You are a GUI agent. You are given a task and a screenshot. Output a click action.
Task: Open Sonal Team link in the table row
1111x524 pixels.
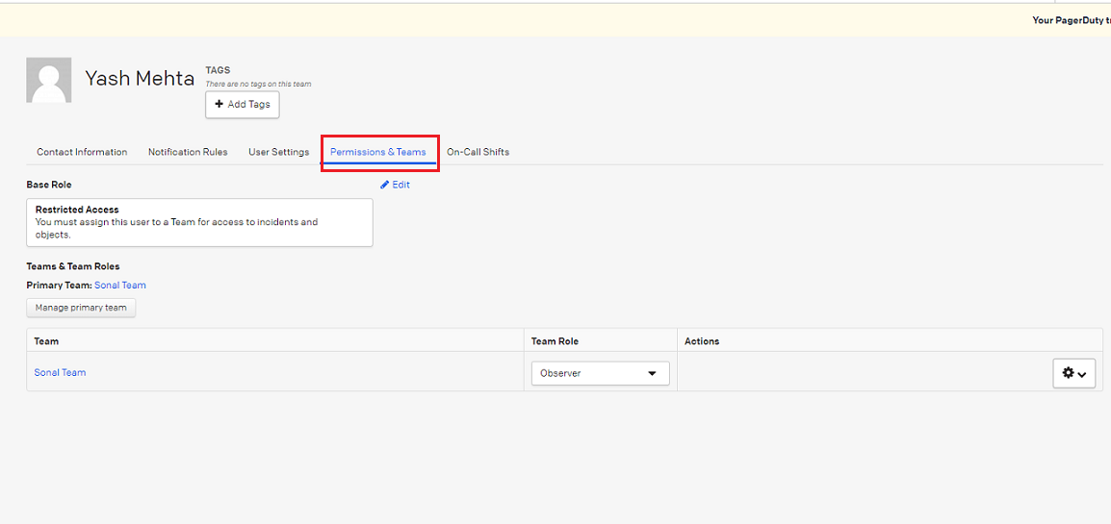[60, 373]
